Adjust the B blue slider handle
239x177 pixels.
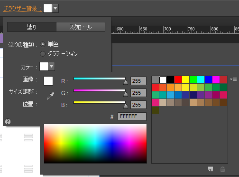pos(126,106)
